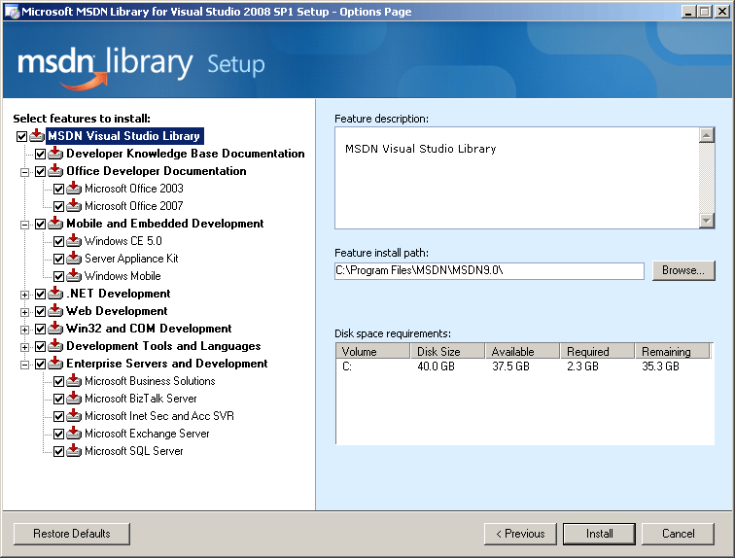Expand Development Tools and Languages node
The width and height of the screenshot is (735, 558).
point(24,347)
